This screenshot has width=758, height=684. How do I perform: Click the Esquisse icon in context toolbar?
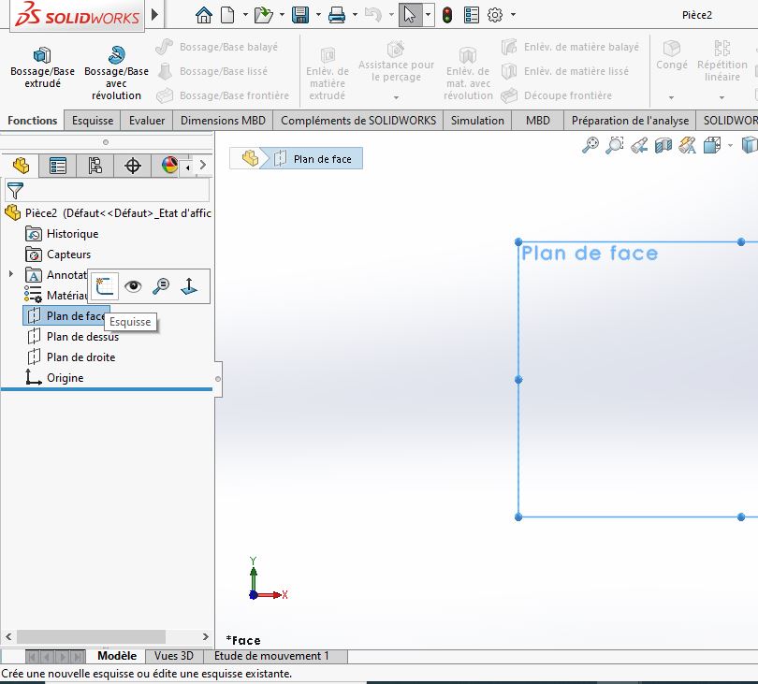pyautogui.click(x=105, y=286)
